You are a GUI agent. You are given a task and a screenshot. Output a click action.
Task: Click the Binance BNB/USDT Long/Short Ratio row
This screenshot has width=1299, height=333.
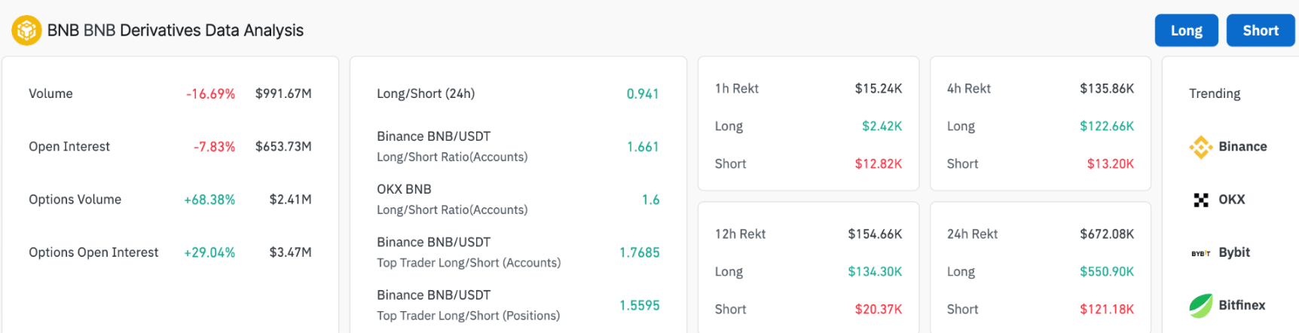pos(518,146)
